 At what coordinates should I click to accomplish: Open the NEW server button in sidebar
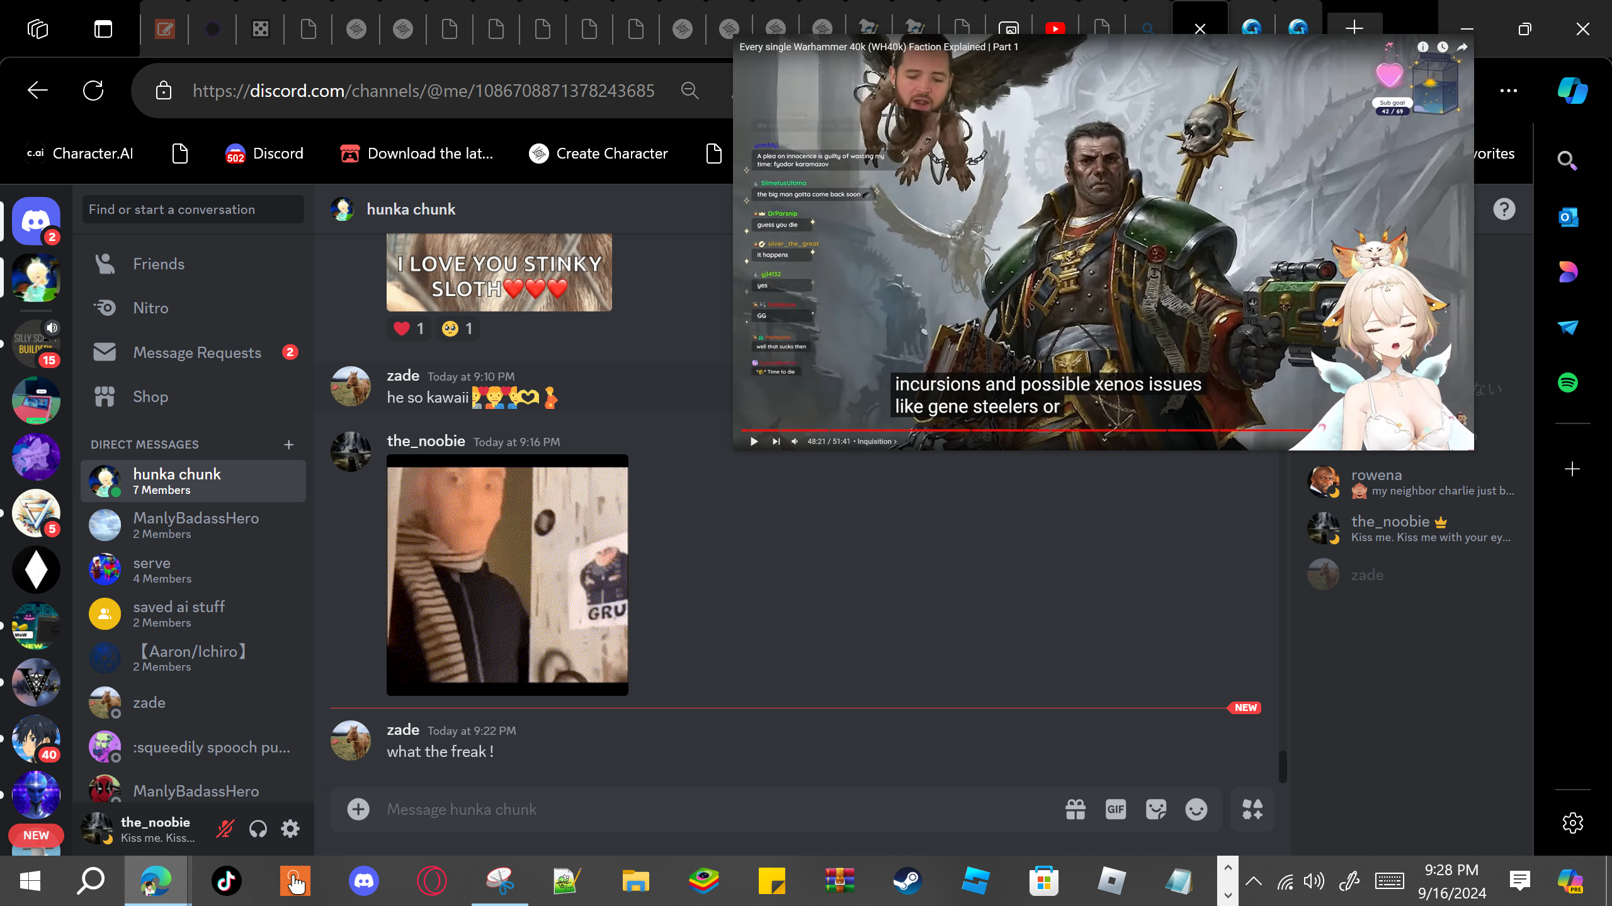[x=36, y=836]
